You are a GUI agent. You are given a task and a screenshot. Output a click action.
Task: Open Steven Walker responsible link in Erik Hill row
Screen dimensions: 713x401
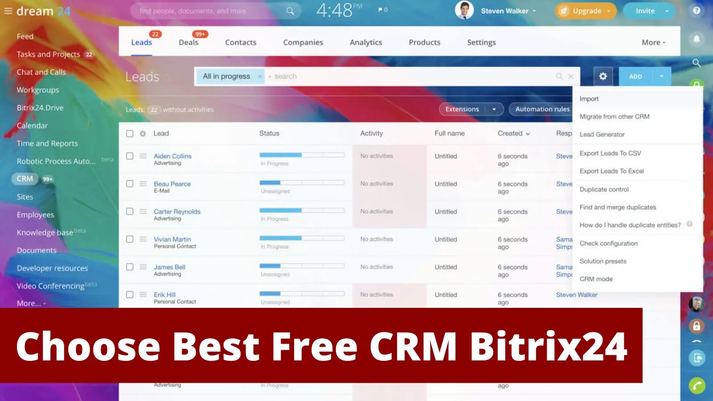(x=577, y=295)
